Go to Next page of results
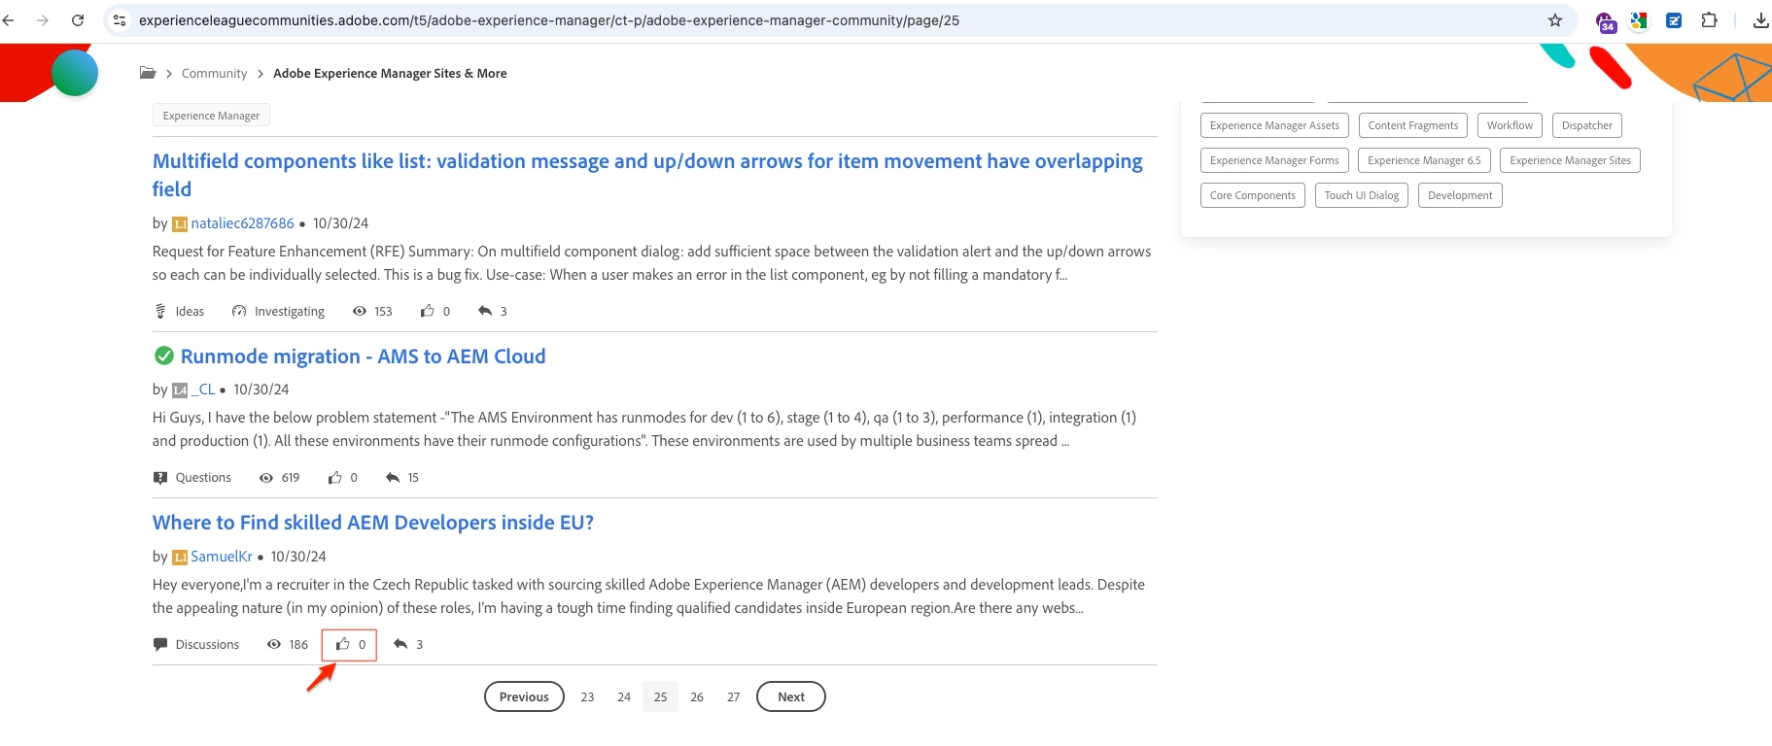Screen dimensions: 1772x746 [791, 696]
